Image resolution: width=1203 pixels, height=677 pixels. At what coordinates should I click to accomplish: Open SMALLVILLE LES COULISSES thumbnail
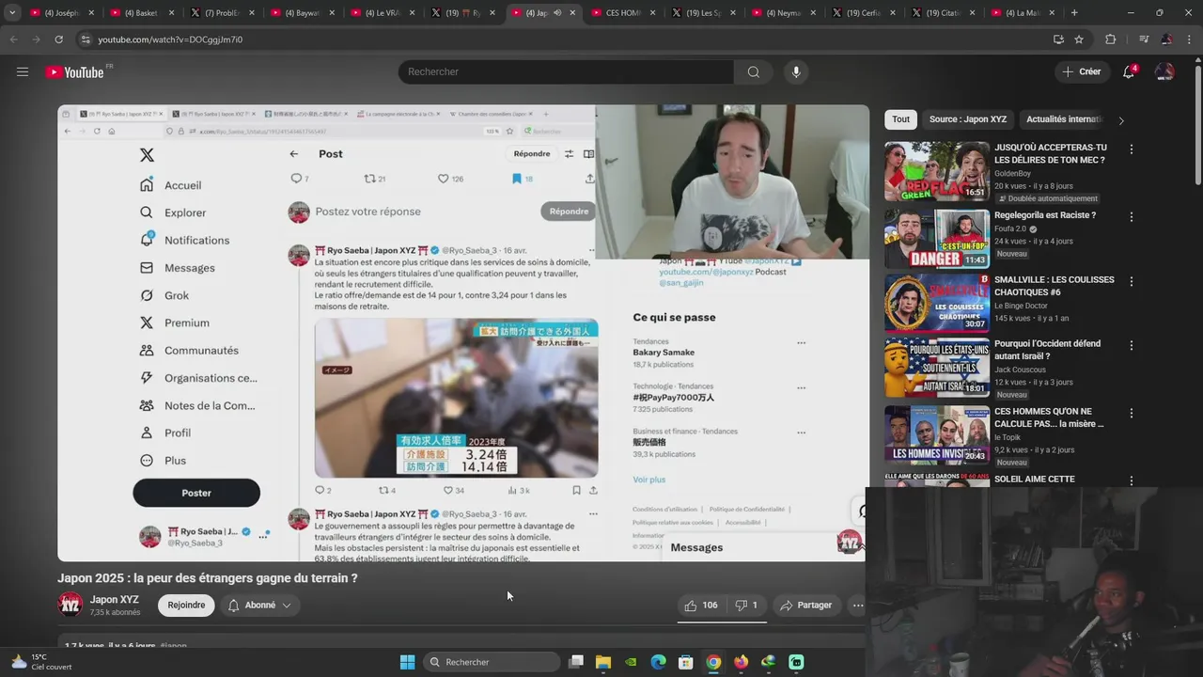(937, 302)
